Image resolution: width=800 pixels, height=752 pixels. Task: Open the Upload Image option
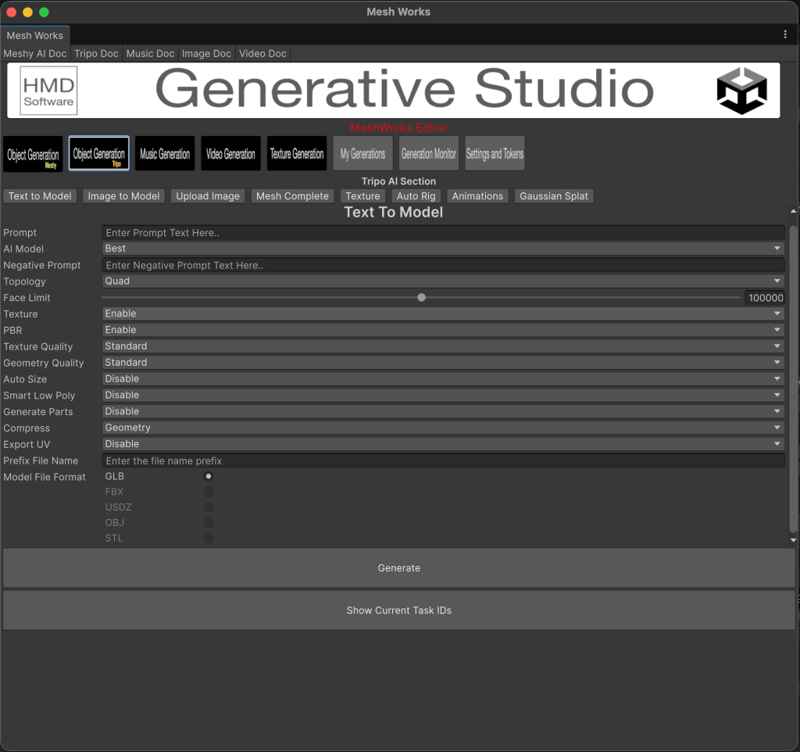point(208,196)
